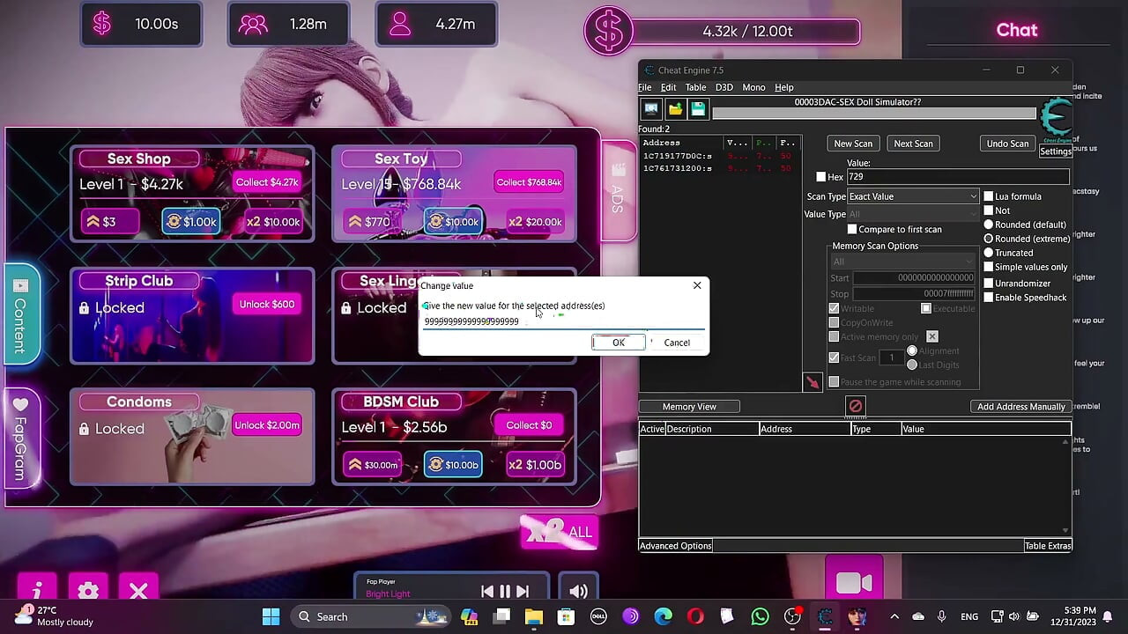This screenshot has height=634, width=1128.
Task: Select Rounded (extreme) option
Action: tap(989, 239)
